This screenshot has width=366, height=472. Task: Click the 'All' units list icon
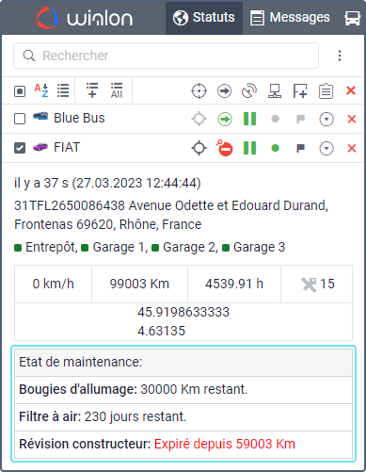pyautogui.click(x=117, y=90)
